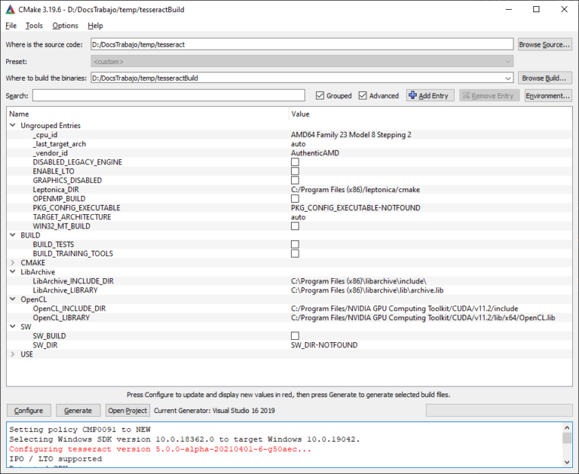Image resolution: width=579 pixels, height=474 pixels.
Task: Click the CMake logo icon in the title bar
Action: 11,10
